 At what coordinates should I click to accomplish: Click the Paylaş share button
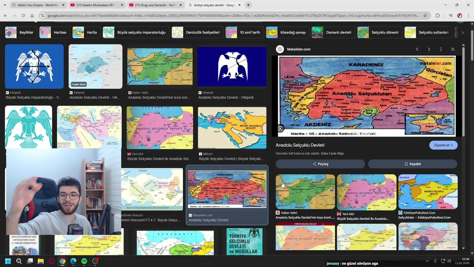[320, 164]
